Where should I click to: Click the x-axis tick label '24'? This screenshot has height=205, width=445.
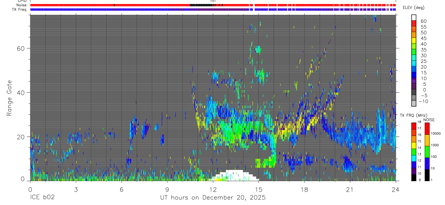(396, 189)
